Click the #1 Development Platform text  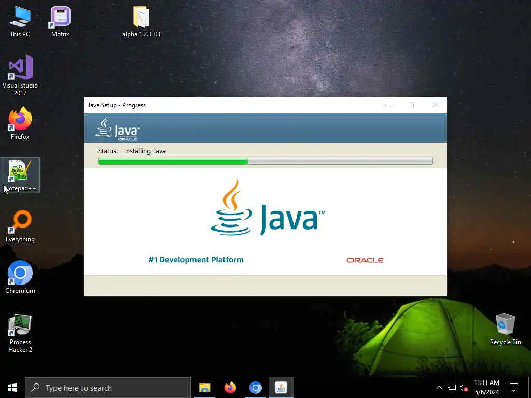pyautogui.click(x=196, y=260)
